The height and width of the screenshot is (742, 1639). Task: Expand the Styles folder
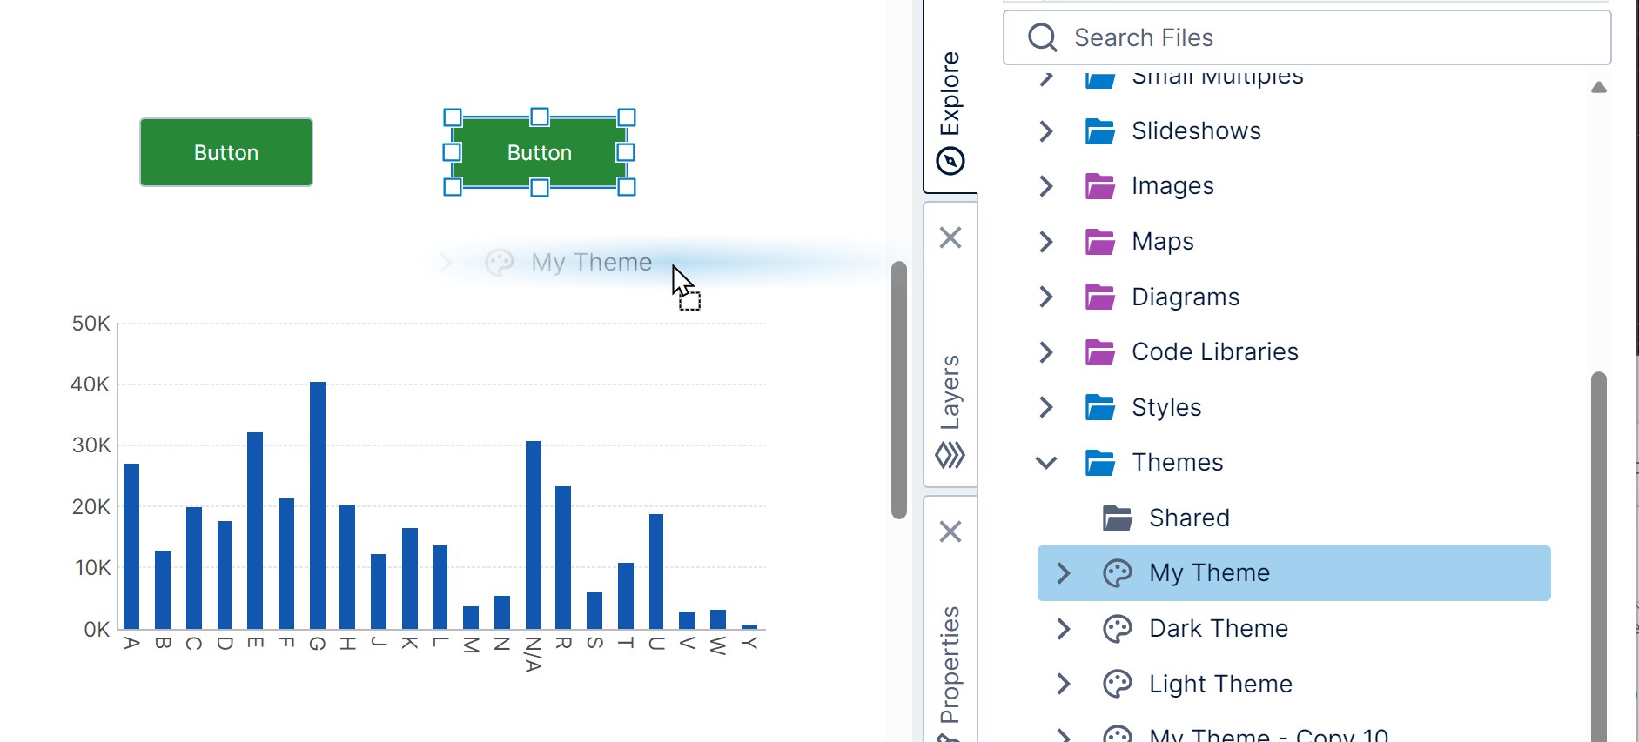(1046, 407)
